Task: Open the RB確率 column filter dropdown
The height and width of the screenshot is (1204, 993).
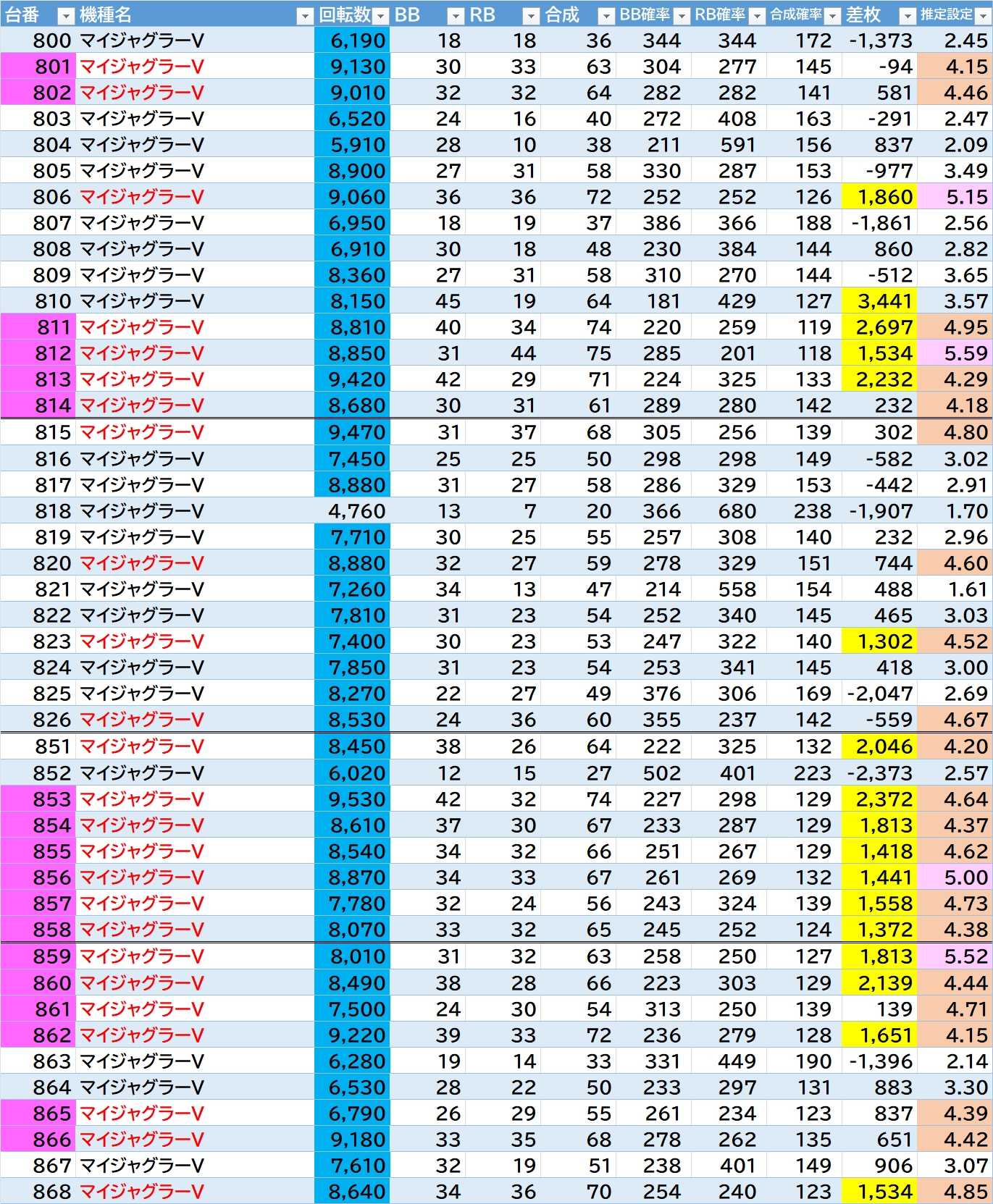Action: pyautogui.click(x=757, y=15)
